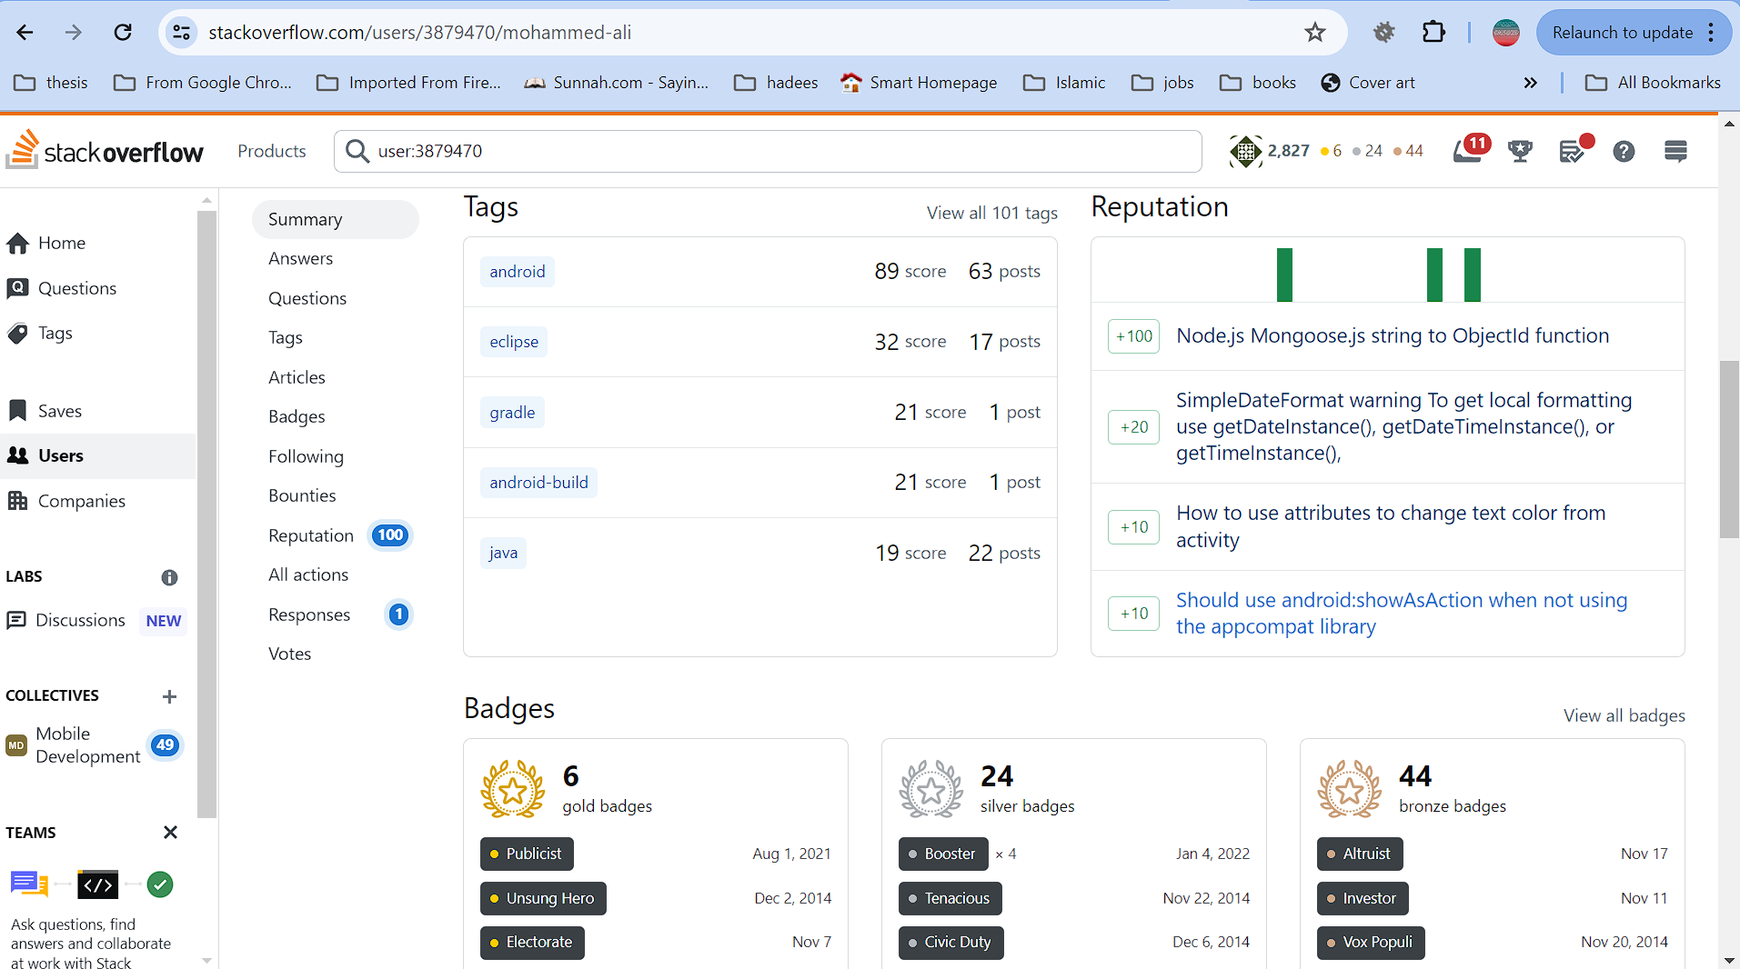Bookmark this page with the star icon
Viewport: 1740px width, 969px height.
click(1315, 33)
